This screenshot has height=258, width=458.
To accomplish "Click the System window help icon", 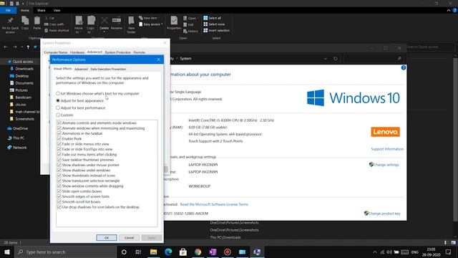I will point(404,68).
